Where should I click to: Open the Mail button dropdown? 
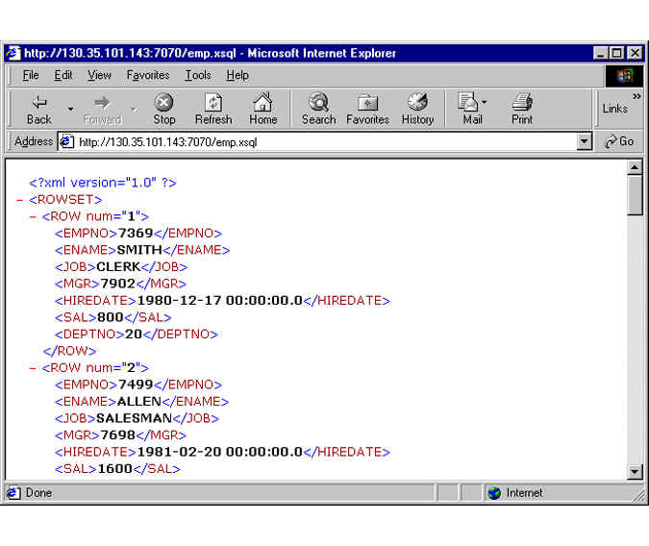485,101
